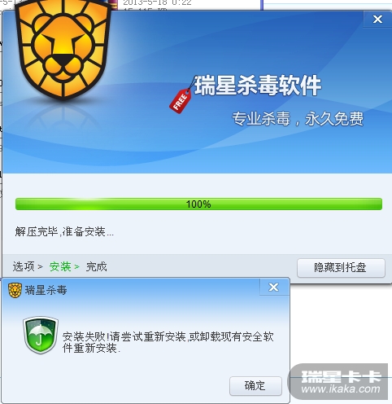
Task: Close the 瑞星杀毒 error dialog
Action: pyautogui.click(x=274, y=287)
